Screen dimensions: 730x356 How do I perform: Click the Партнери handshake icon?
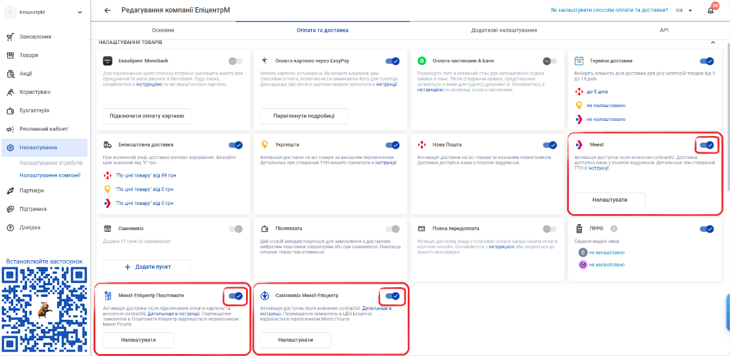click(x=11, y=190)
